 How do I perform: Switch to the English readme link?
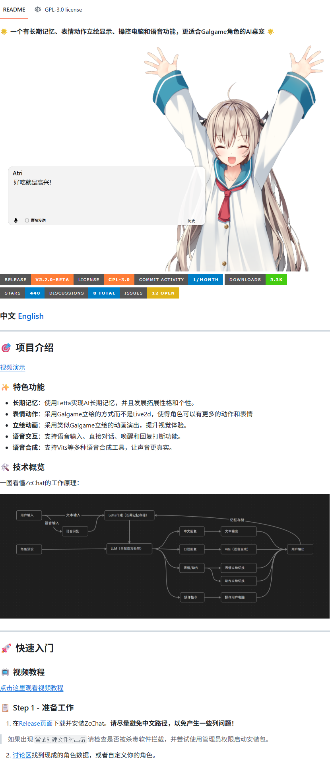pos(31,316)
